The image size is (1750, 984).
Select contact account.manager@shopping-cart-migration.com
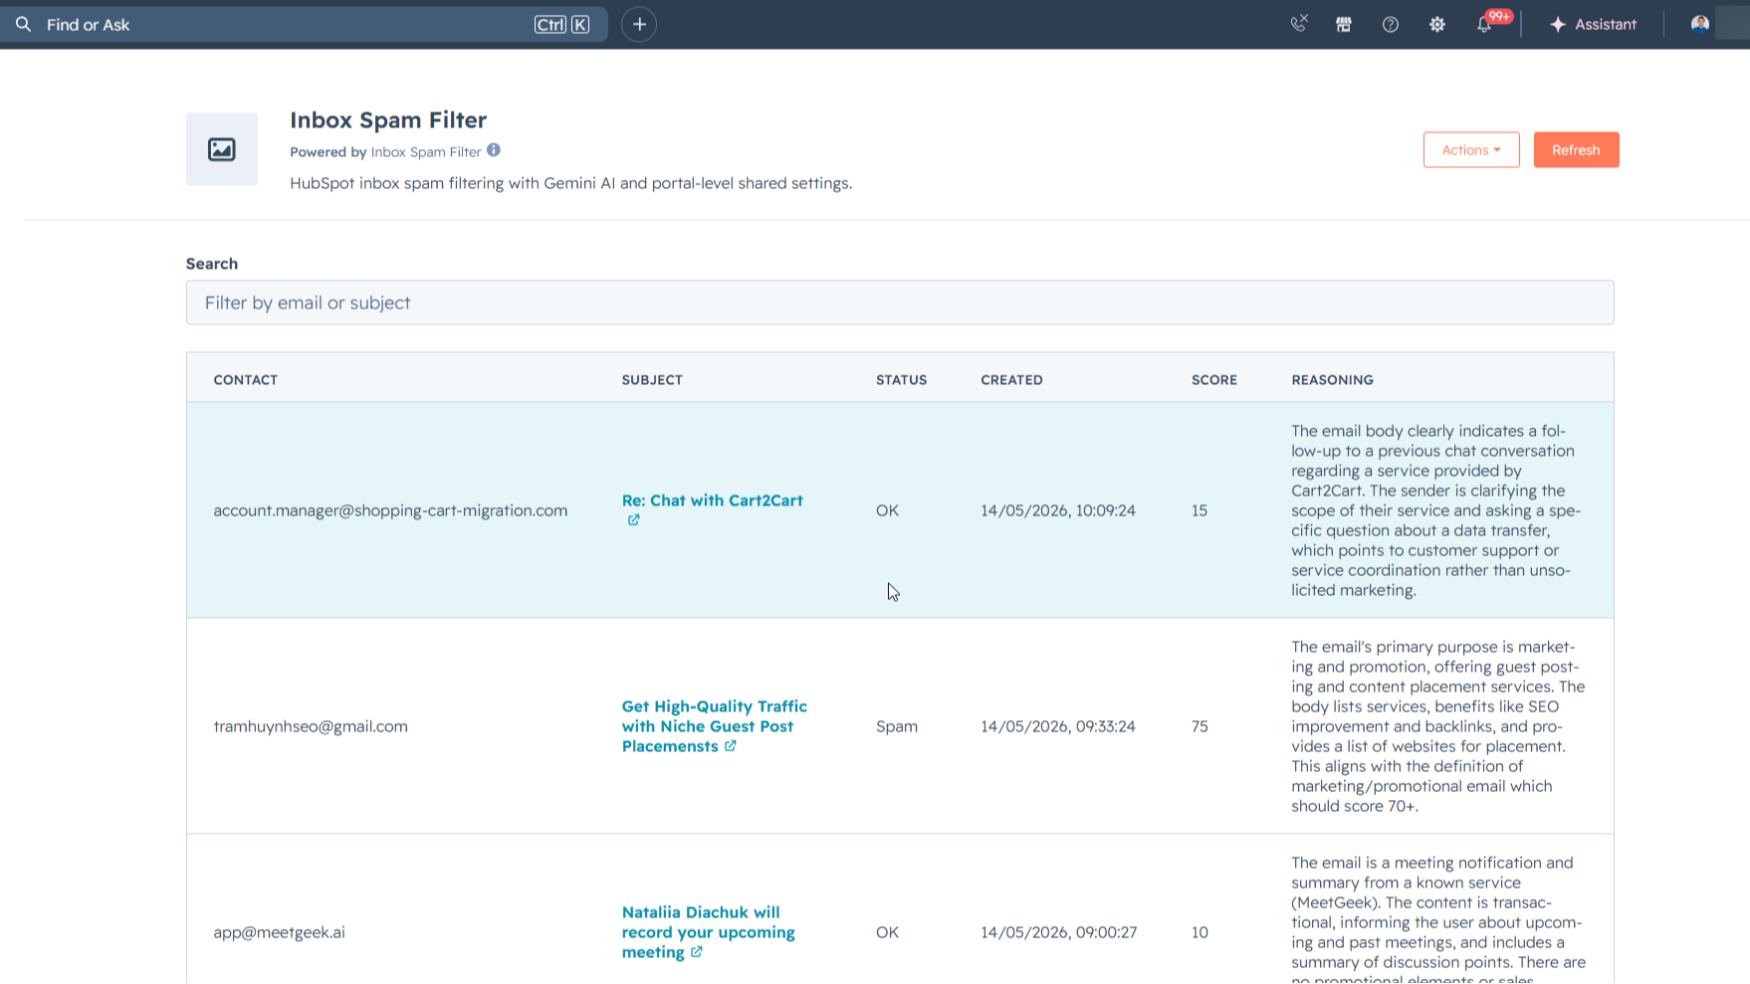(390, 510)
